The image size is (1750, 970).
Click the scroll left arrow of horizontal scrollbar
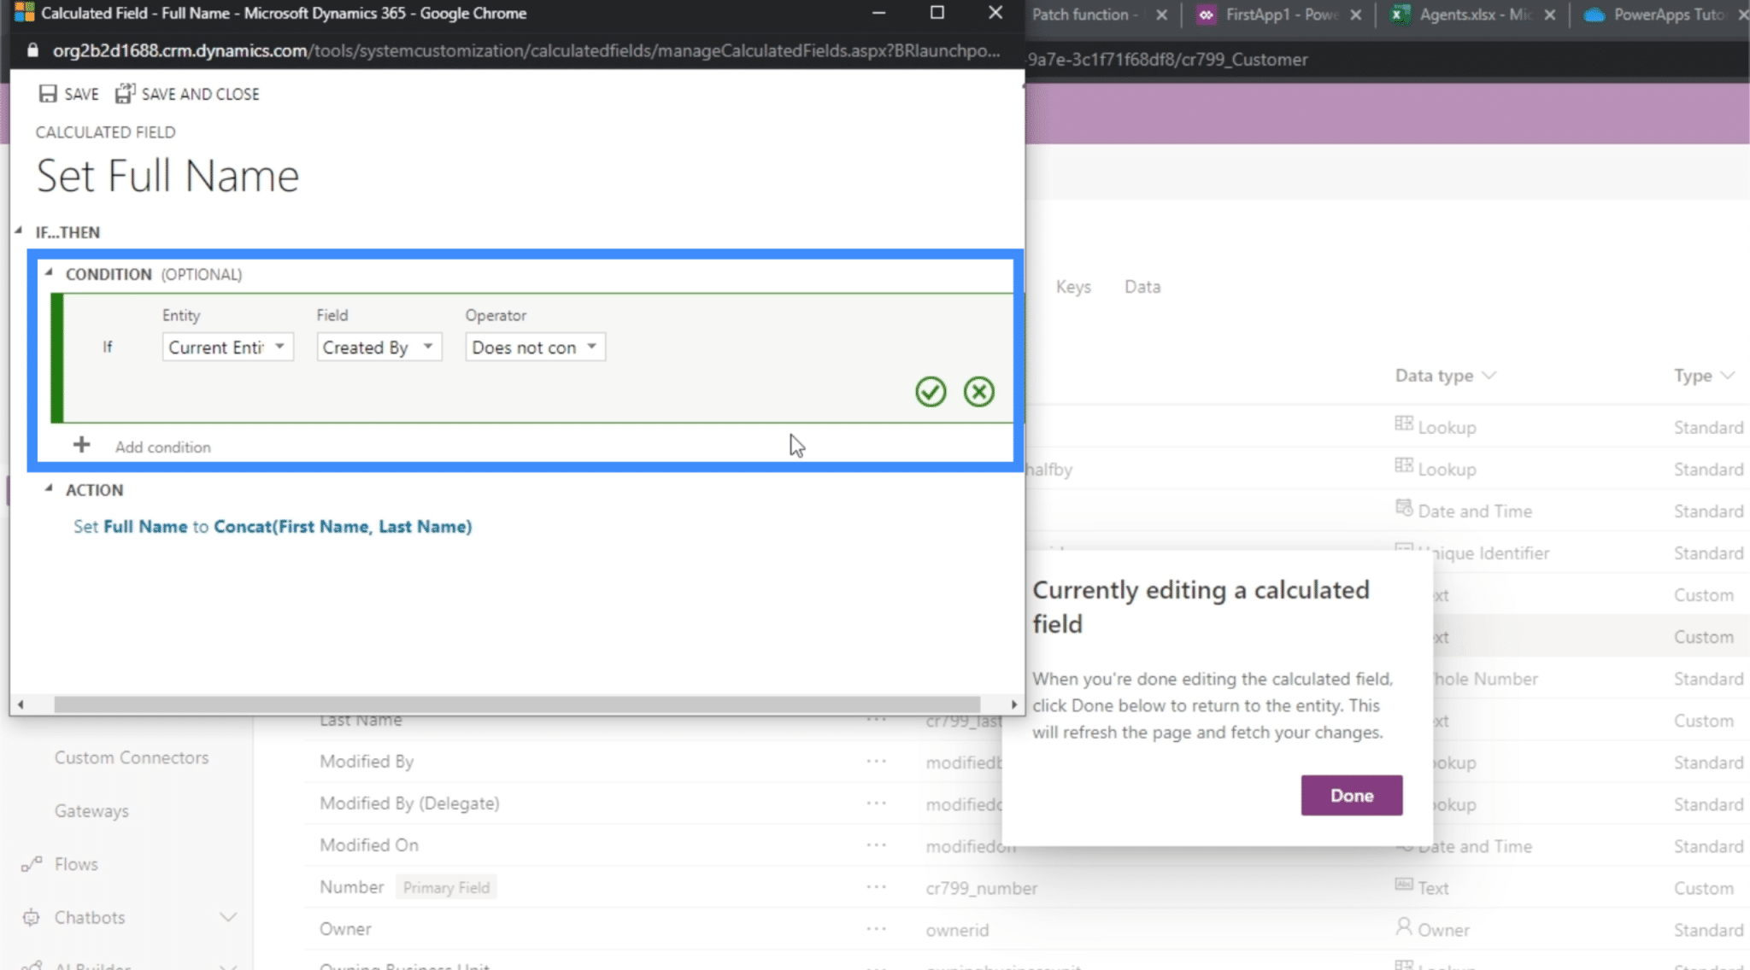(x=21, y=704)
